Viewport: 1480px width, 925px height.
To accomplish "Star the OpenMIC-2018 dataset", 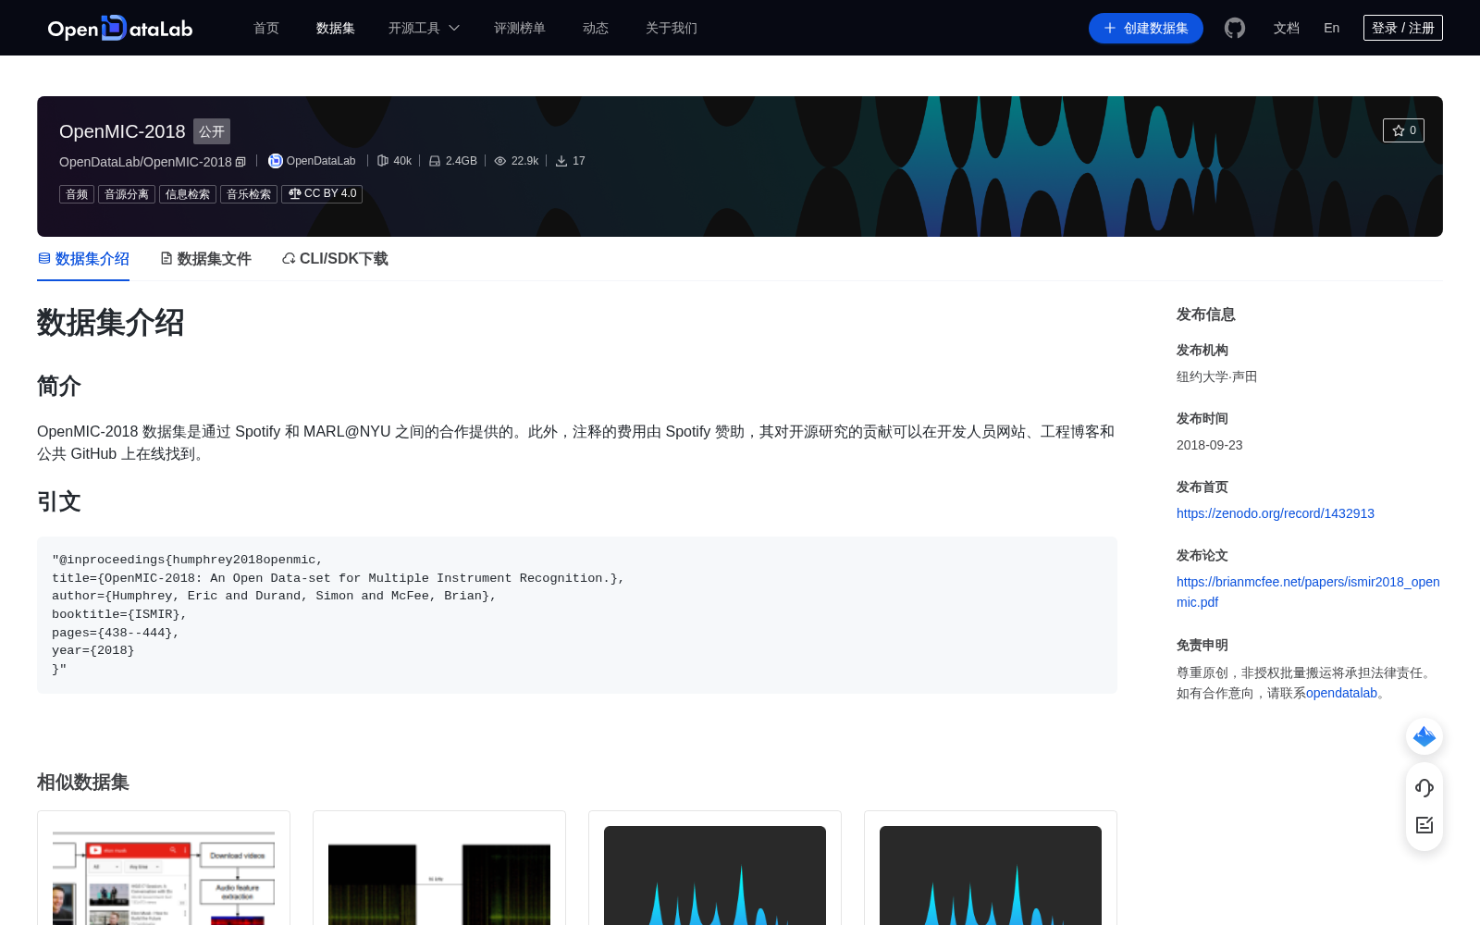I will click(1403, 130).
